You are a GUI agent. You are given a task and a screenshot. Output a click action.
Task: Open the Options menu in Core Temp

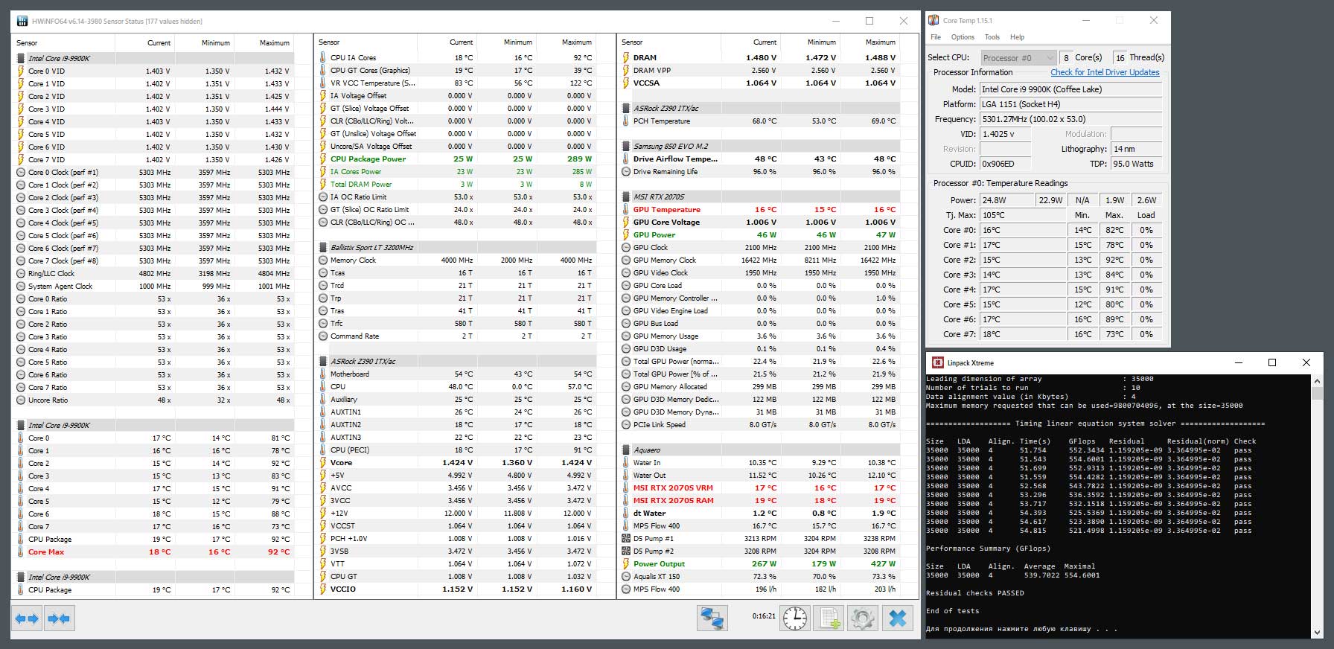point(963,36)
